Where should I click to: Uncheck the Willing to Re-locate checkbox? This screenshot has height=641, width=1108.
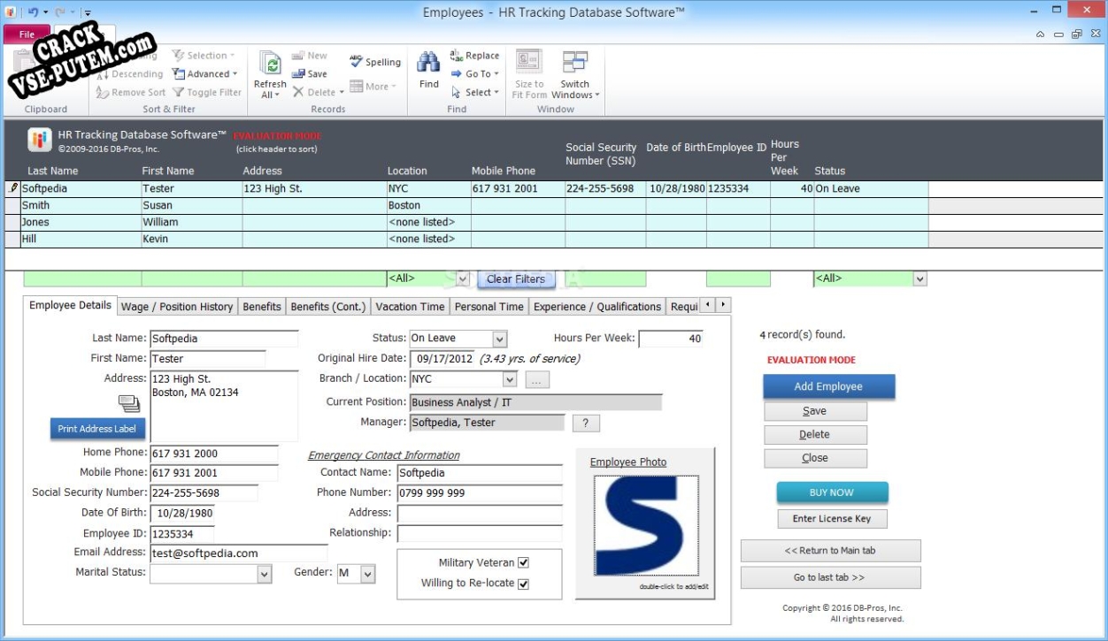pyautogui.click(x=523, y=584)
